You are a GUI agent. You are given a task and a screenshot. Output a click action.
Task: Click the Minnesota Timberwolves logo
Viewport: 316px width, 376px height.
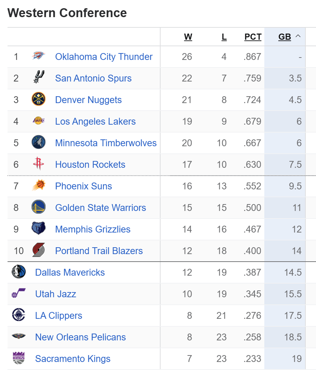click(38, 142)
